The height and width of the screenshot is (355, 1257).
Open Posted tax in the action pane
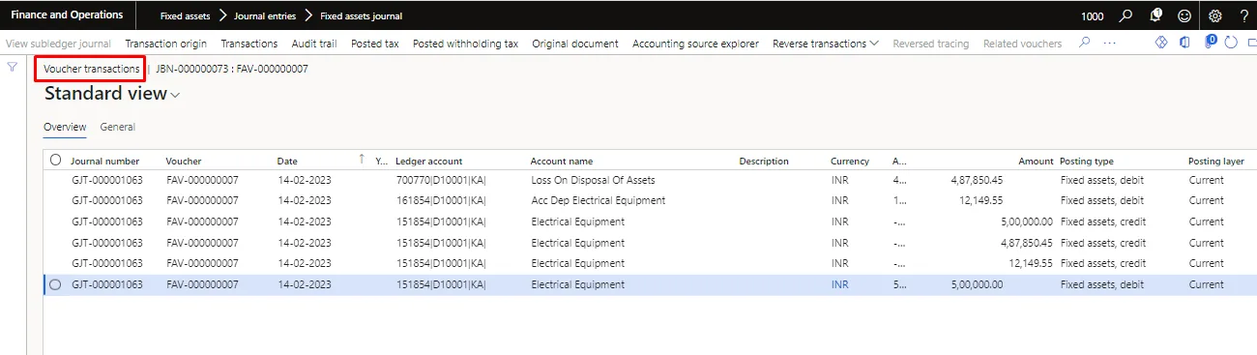[x=375, y=44]
